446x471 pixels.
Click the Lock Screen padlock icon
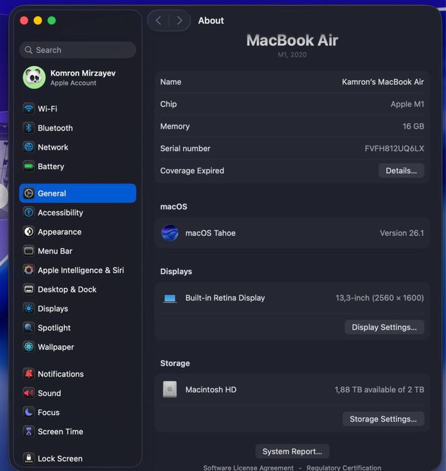pos(29,458)
